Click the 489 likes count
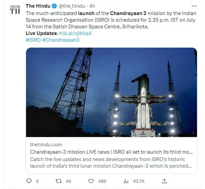This screenshot has height=189, width=205. click(x=102, y=181)
